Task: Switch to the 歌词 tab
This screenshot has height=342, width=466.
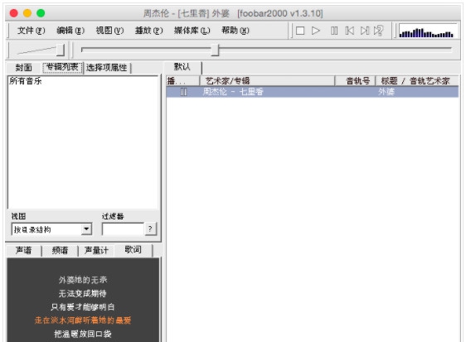Action: tap(133, 250)
